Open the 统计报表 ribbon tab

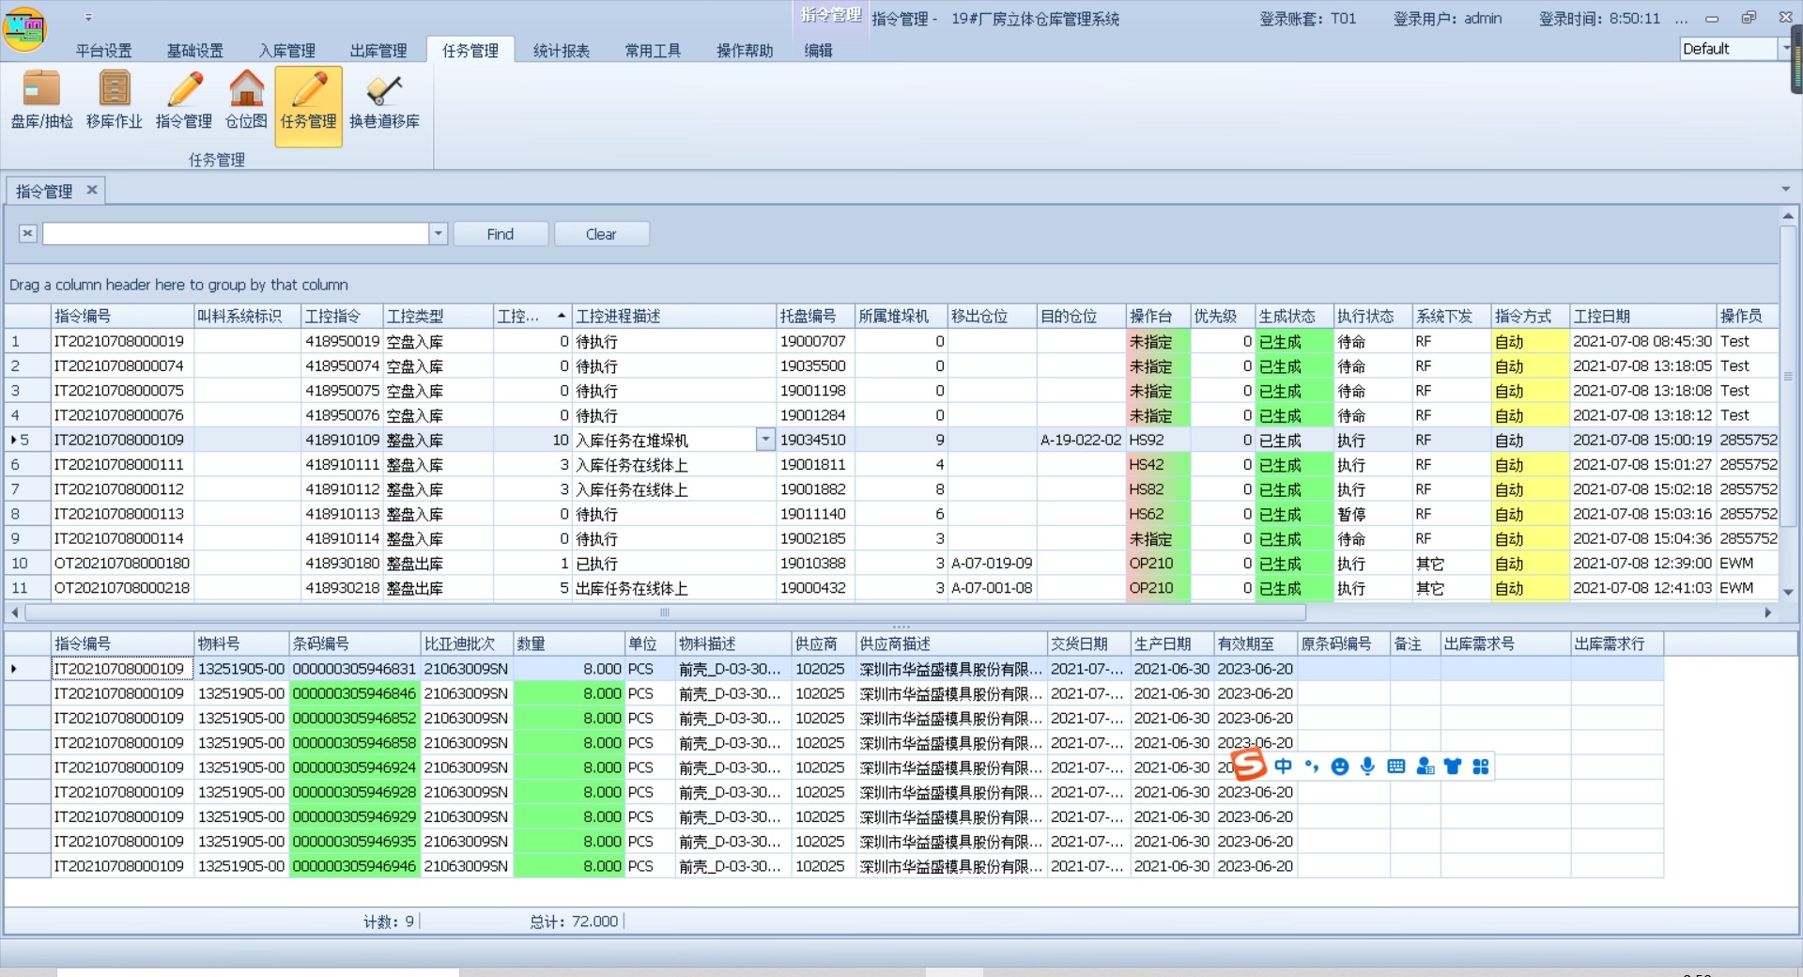(x=562, y=51)
